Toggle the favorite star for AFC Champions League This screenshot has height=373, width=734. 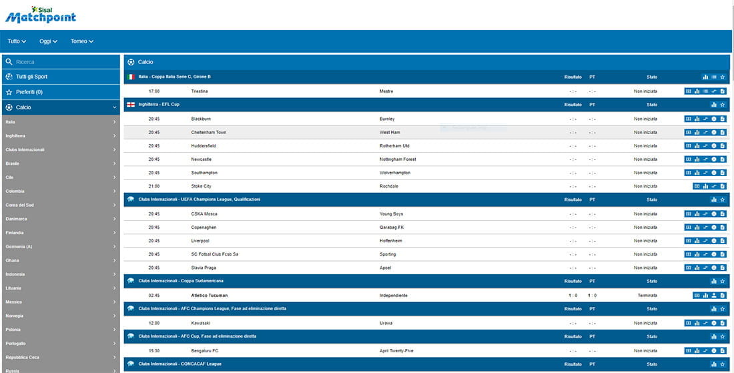pyautogui.click(x=722, y=309)
